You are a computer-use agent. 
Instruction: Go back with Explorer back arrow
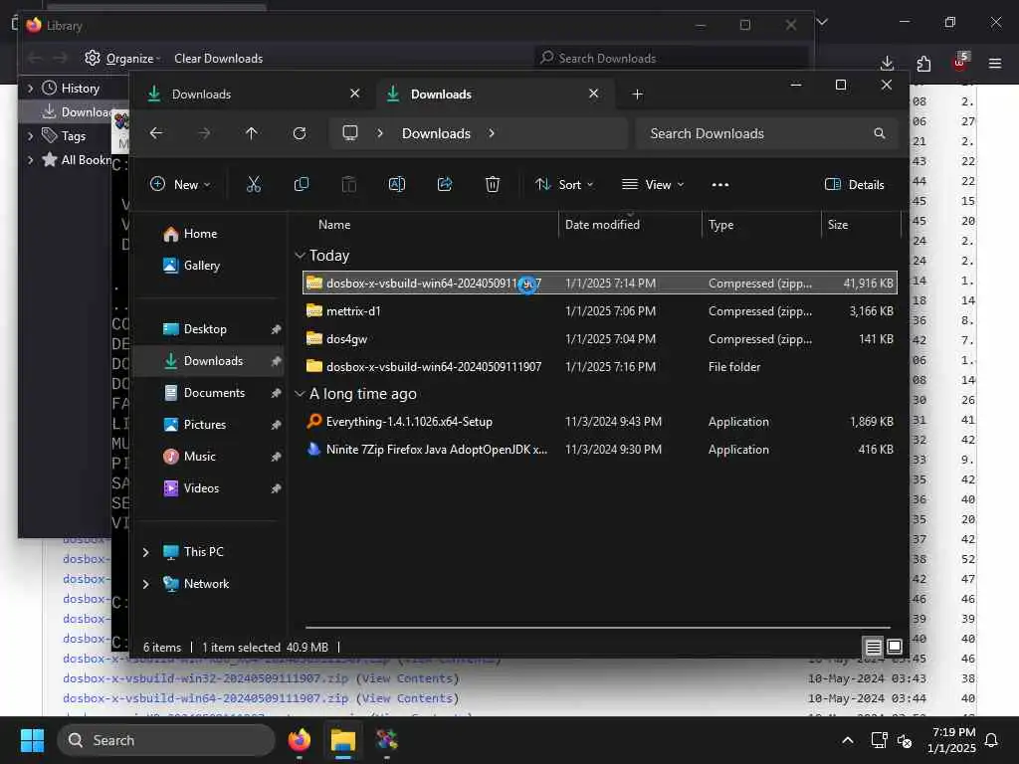click(x=156, y=133)
